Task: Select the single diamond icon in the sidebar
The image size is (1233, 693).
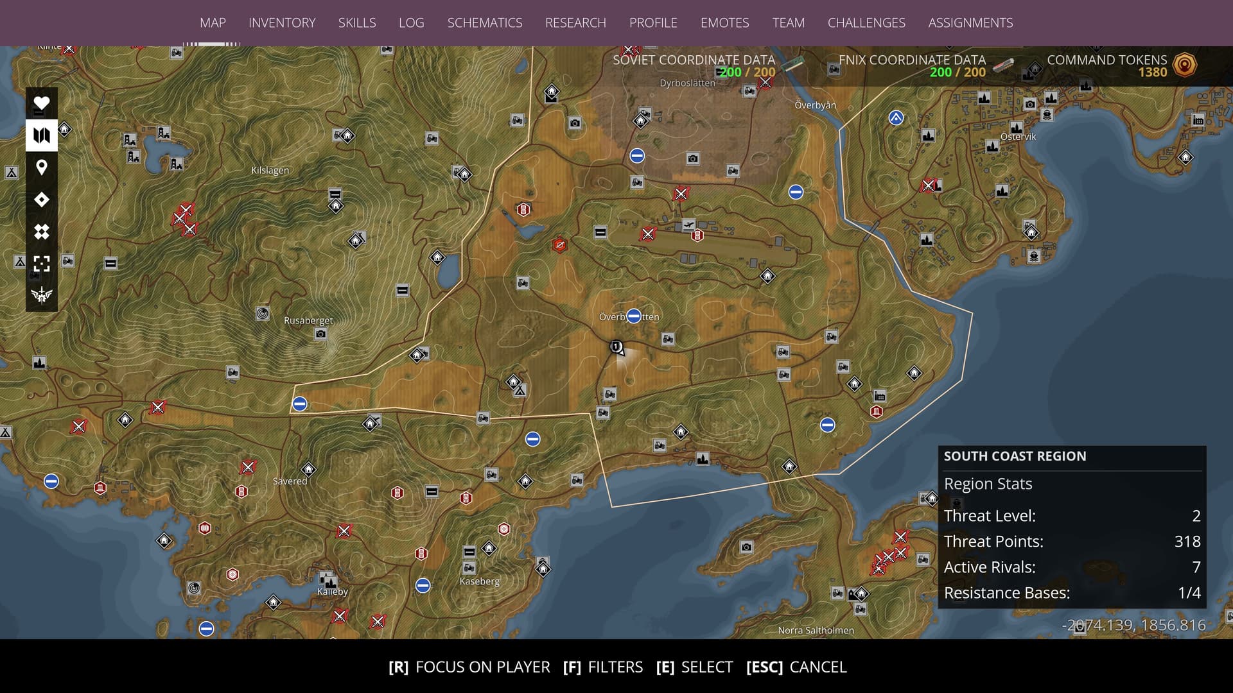Action: pos(42,200)
